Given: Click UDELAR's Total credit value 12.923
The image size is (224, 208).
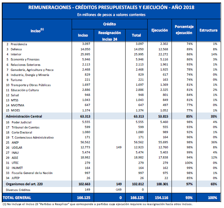Looking at the screenshot, I should 139,147.
